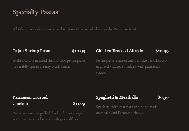Screen dimensions: 189x131
Task: Click the Chicken Broccoli Alfredo description text
Action: click(132, 66)
